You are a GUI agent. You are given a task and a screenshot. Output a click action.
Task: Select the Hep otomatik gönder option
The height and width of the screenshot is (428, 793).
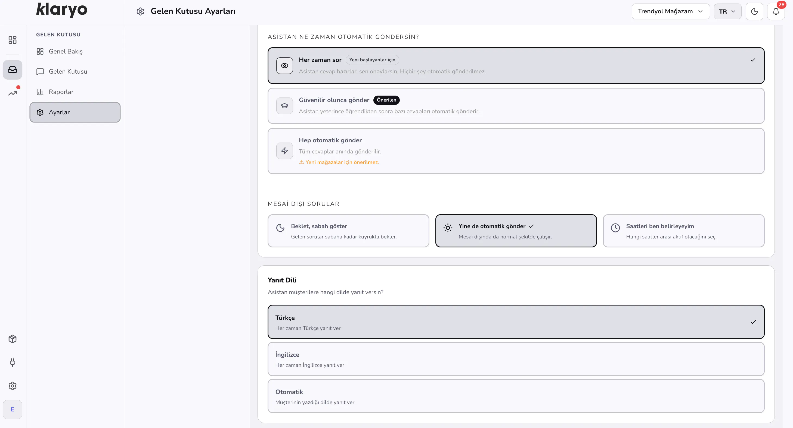[x=516, y=151]
